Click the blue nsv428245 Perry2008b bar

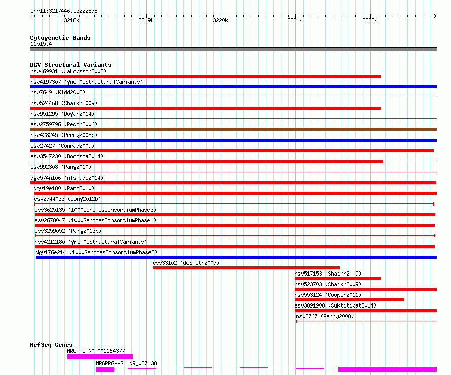tap(233, 140)
